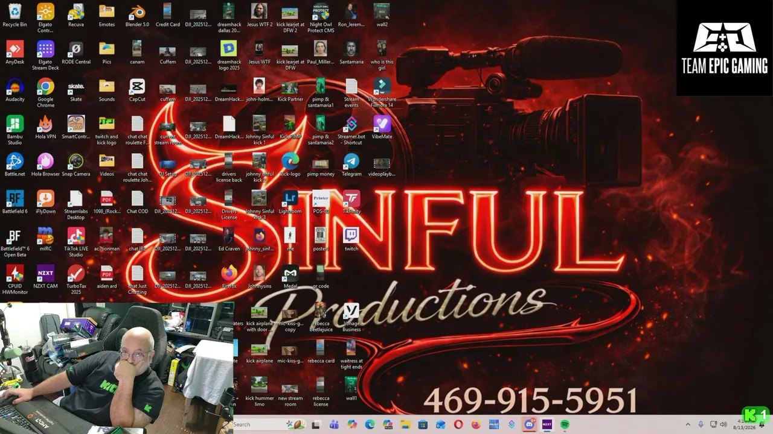Screen dimensions: 773x434
Task: Open Audacity desktop shortcut
Action: coord(14,90)
